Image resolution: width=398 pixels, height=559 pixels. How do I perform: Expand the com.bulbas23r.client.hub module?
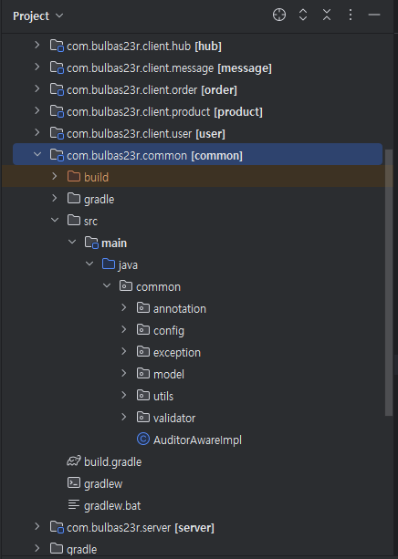37,46
